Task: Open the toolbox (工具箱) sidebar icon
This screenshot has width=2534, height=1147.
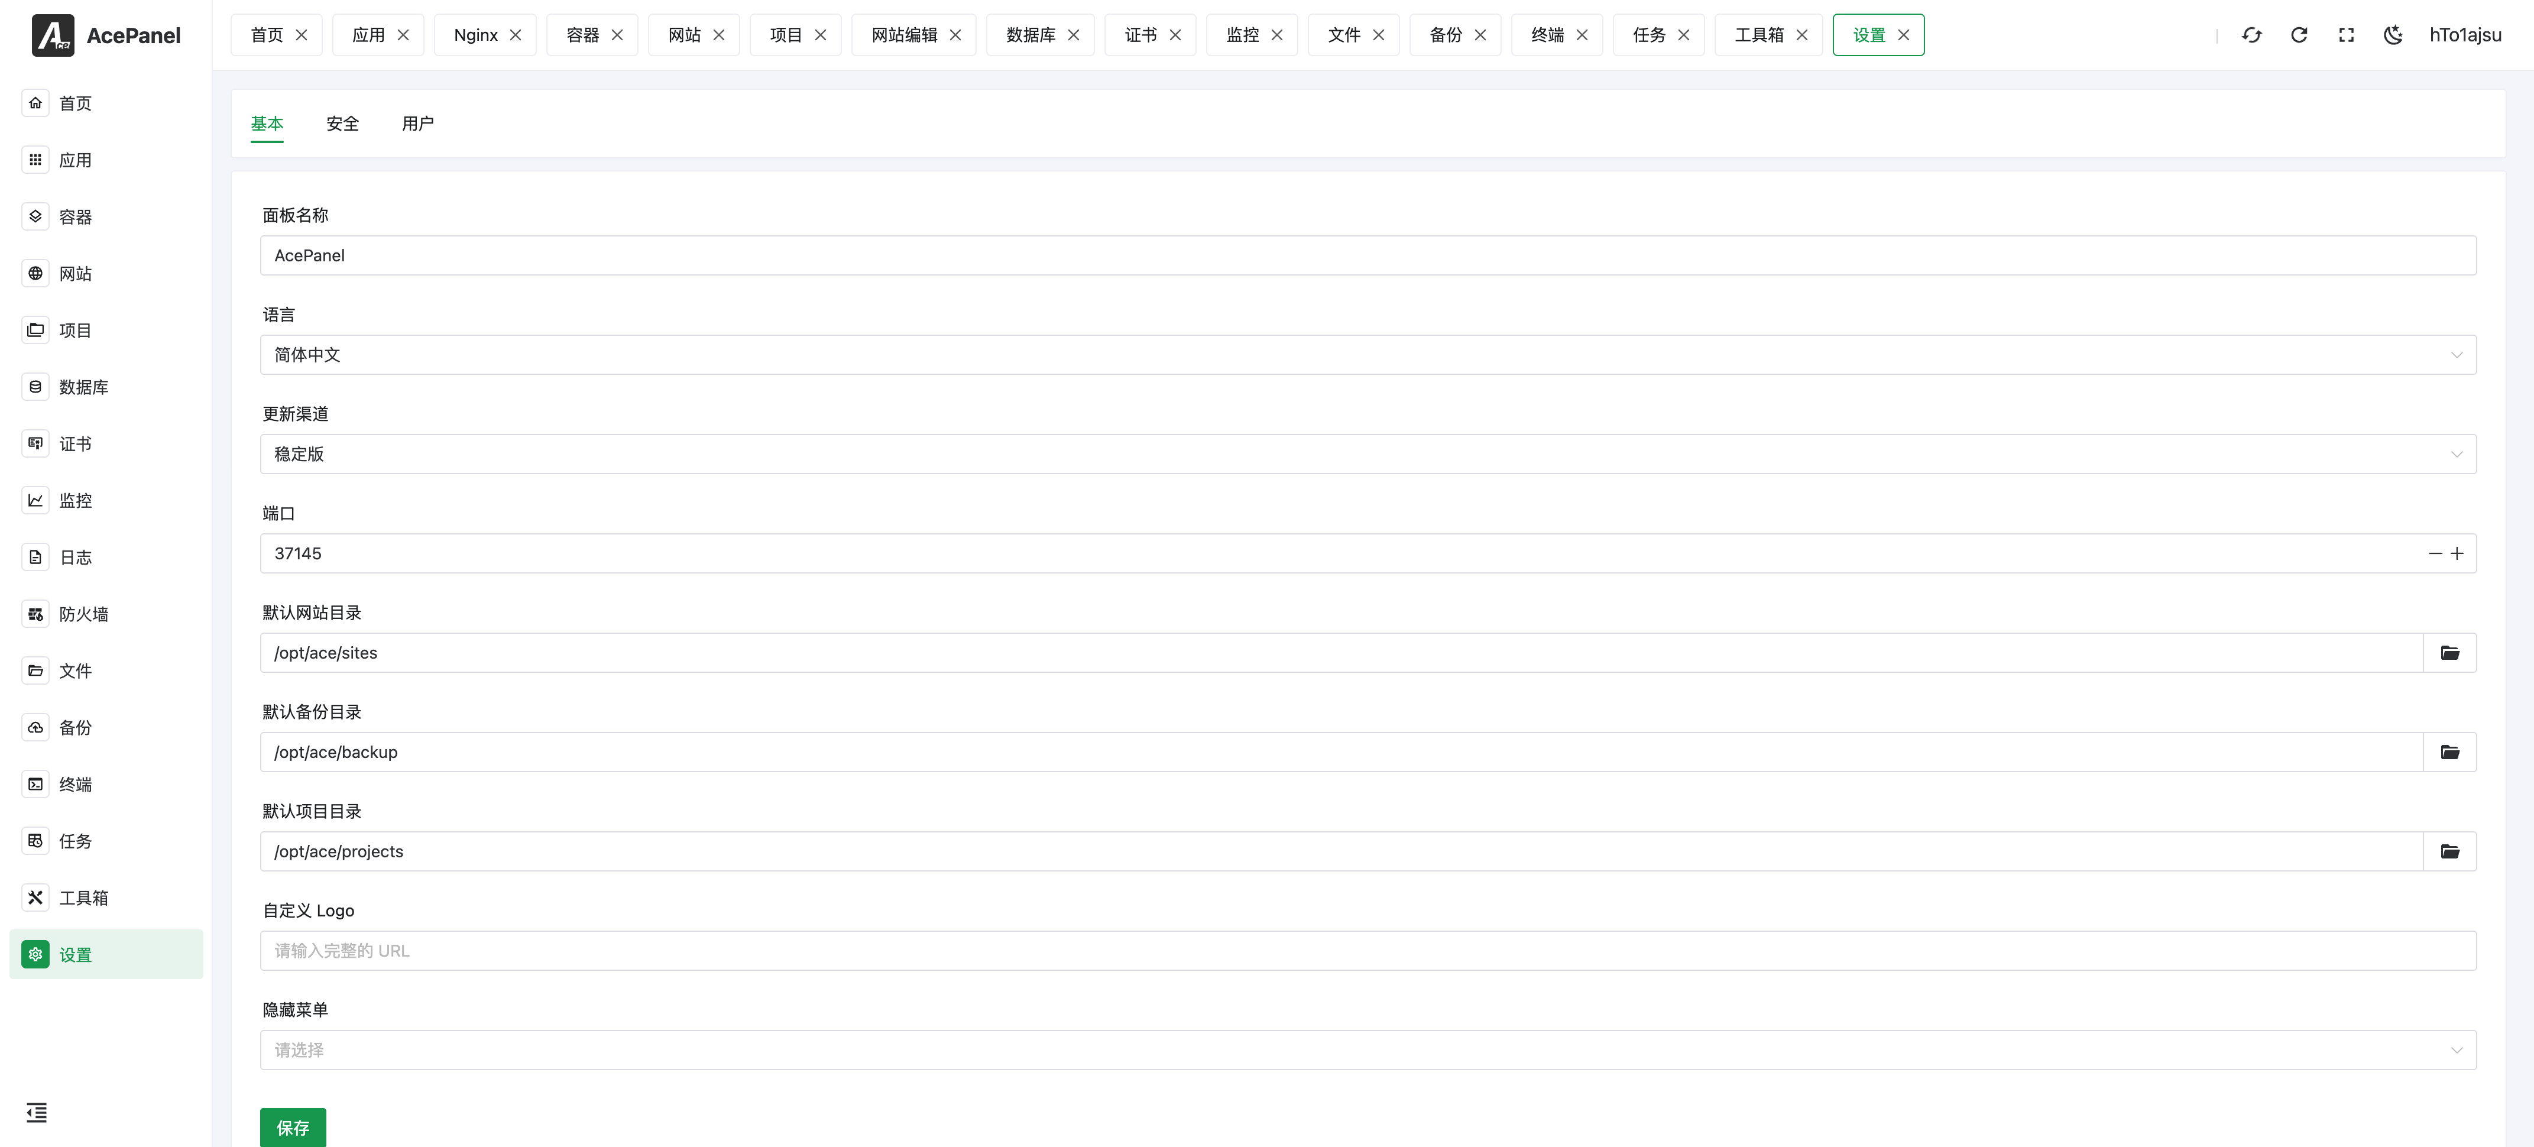Action: [x=35, y=897]
